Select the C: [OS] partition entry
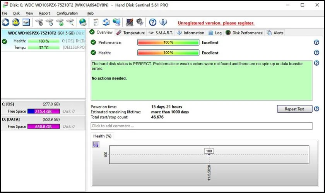The image size is (325, 193). (43, 108)
